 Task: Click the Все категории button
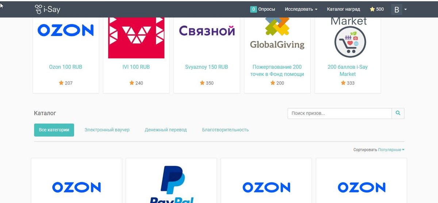click(x=54, y=130)
